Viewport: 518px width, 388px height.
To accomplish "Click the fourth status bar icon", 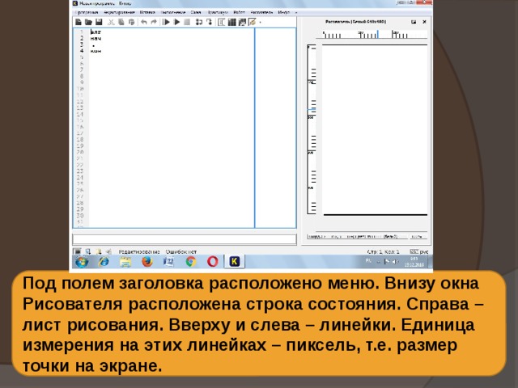I will 108,251.
